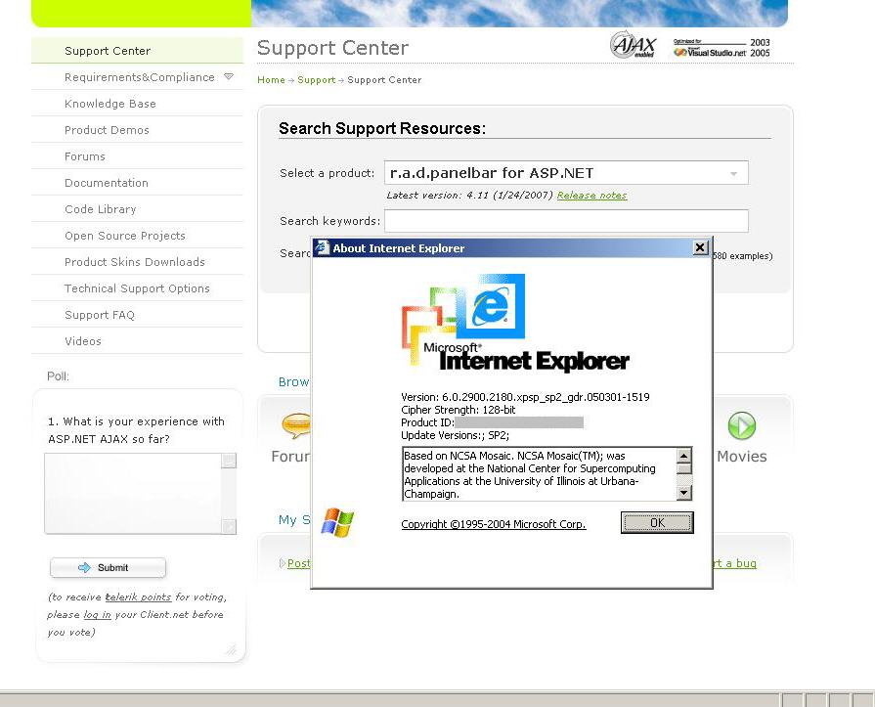Open the telerik points link
This screenshot has height=707, width=875.
tap(138, 597)
